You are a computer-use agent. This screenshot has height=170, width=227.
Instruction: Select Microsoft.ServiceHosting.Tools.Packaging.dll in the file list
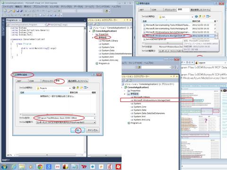tap(167, 28)
